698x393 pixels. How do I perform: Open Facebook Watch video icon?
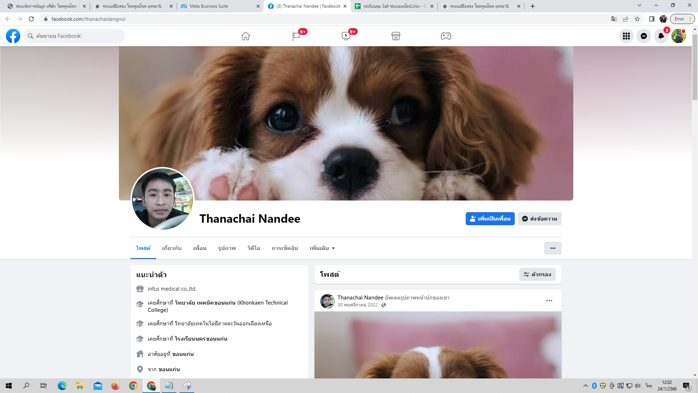pyautogui.click(x=346, y=36)
